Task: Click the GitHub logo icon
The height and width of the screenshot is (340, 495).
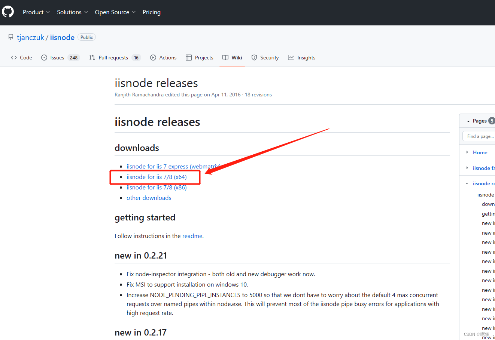Action: pyautogui.click(x=8, y=12)
